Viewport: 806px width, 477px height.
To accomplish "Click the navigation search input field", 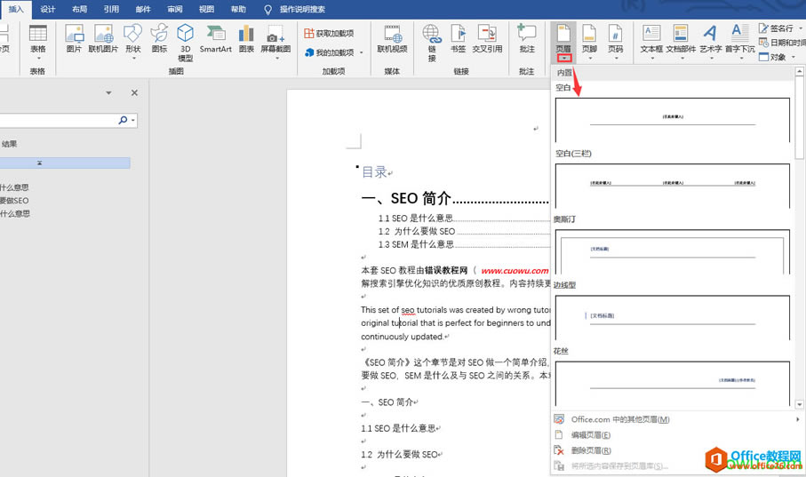I will point(58,120).
